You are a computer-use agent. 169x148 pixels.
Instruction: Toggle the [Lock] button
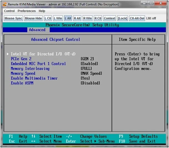123,18
